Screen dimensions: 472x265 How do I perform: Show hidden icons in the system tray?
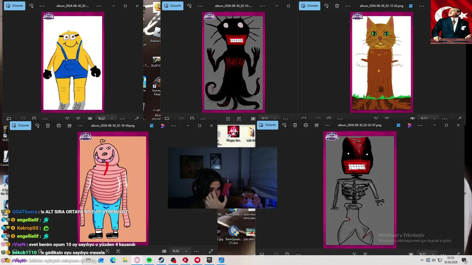point(422,260)
